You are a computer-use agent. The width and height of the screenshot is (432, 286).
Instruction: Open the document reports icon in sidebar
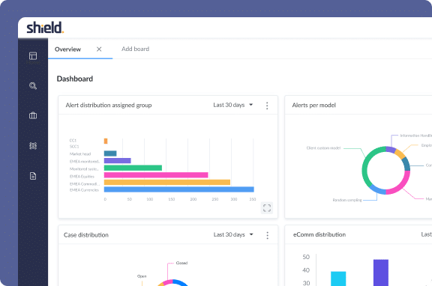coord(33,176)
